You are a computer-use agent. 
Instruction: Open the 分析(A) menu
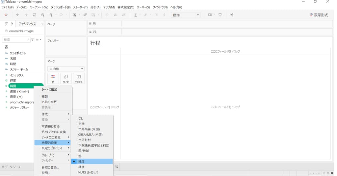click(95, 7)
